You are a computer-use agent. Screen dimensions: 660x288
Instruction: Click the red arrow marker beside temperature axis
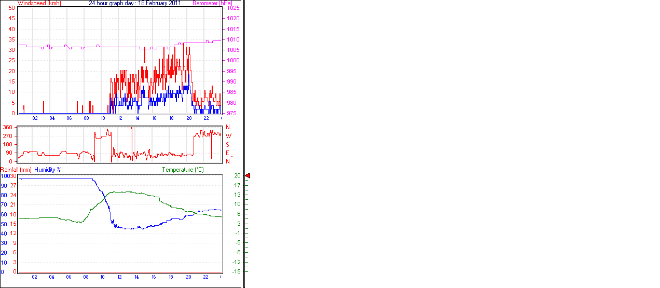pos(247,176)
